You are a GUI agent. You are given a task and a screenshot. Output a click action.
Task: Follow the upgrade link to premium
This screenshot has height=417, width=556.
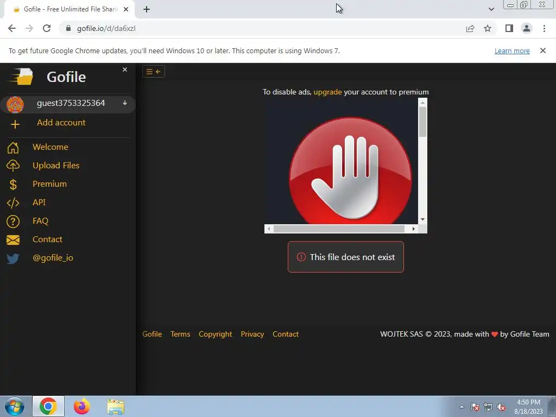[x=327, y=92]
